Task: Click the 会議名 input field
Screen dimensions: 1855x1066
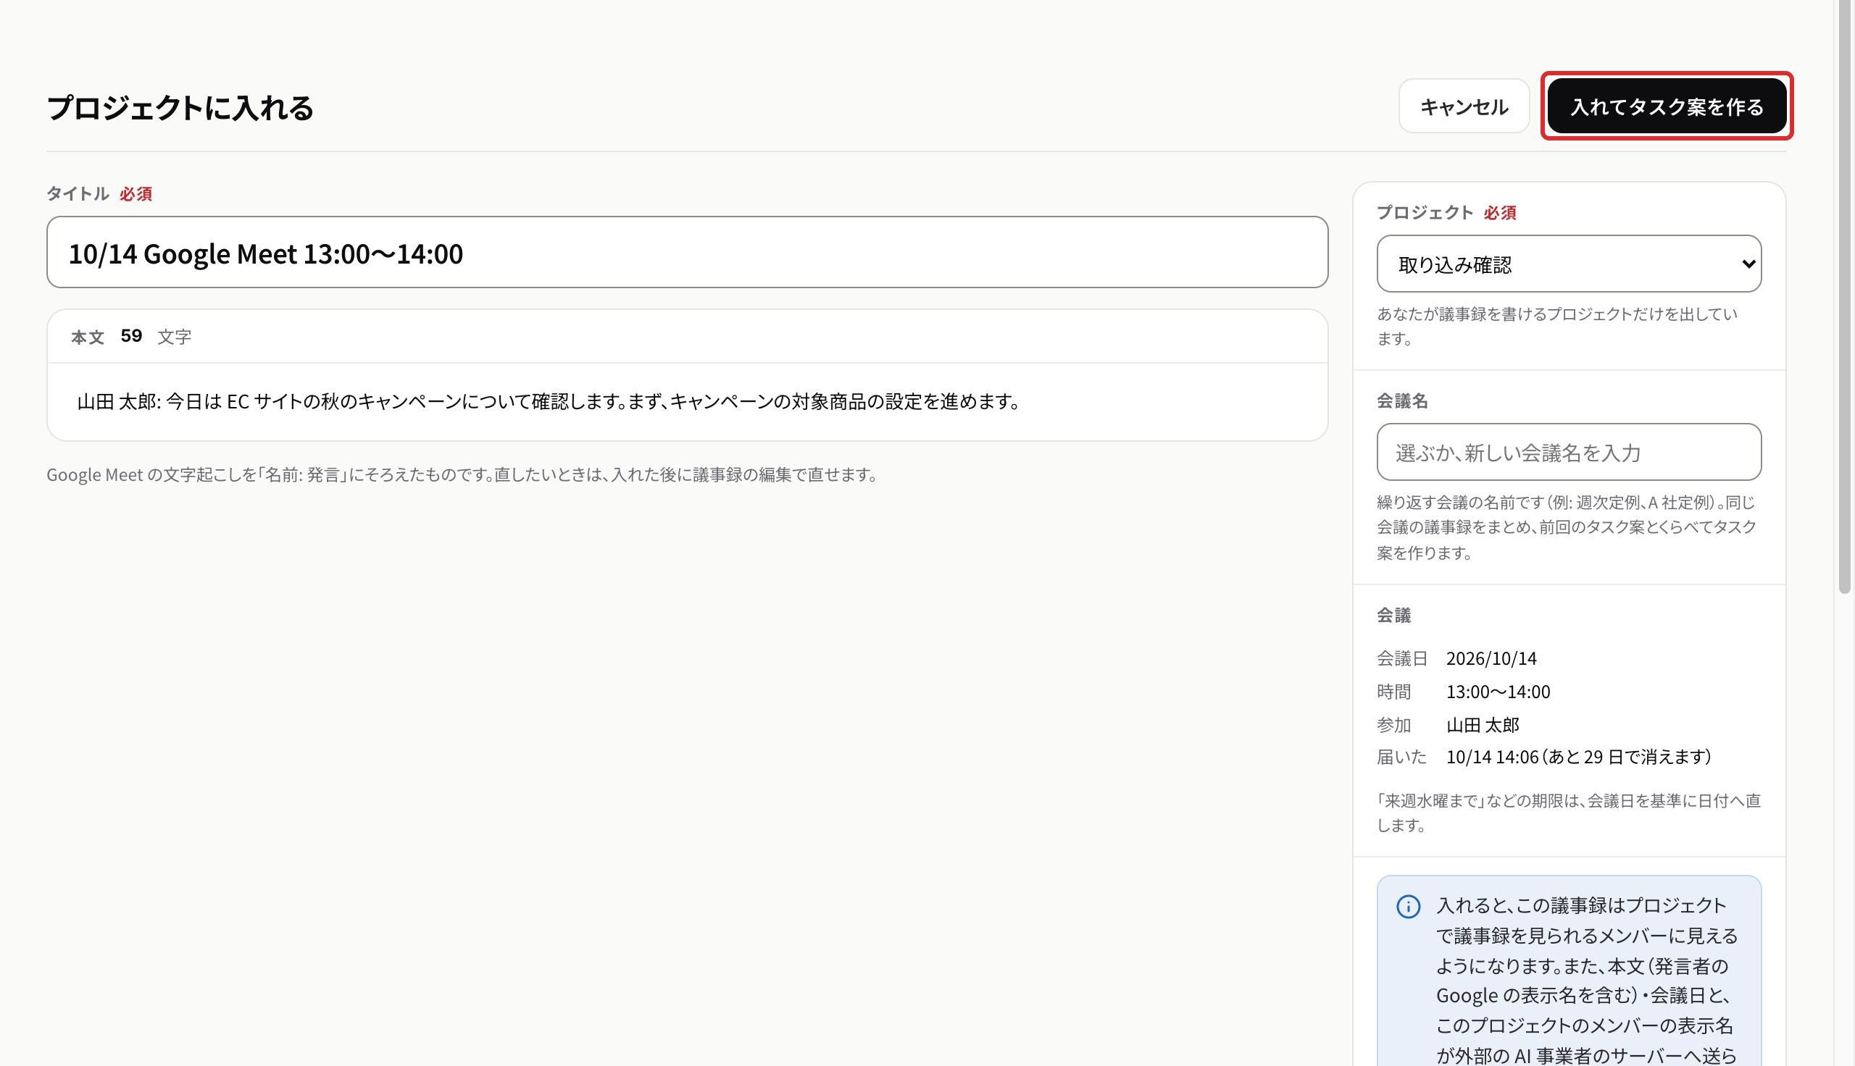Action: click(1568, 452)
